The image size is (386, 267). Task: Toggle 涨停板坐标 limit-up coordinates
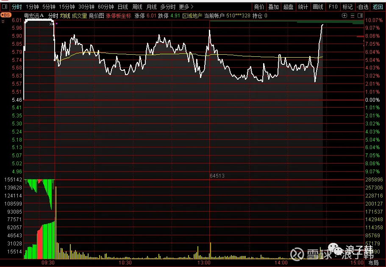tap(118, 16)
